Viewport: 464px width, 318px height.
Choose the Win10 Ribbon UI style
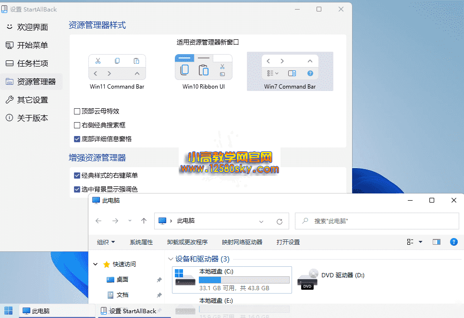[204, 72]
